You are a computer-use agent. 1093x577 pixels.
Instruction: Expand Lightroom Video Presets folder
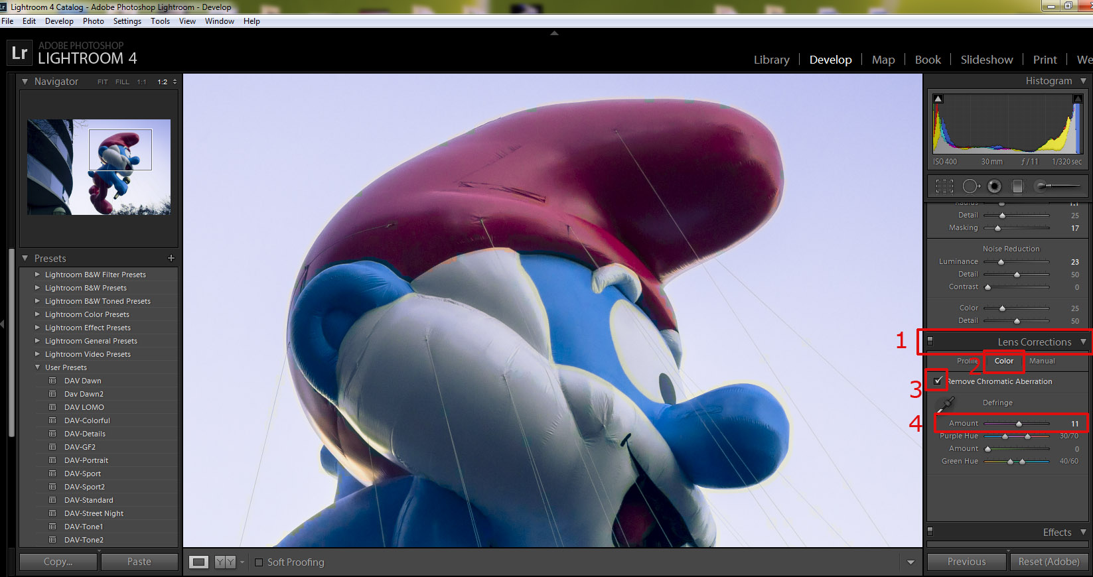pos(37,354)
